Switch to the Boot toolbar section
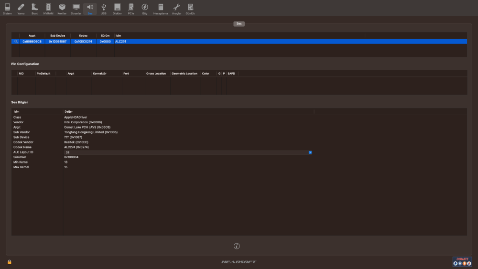The image size is (478, 269). pos(34,9)
